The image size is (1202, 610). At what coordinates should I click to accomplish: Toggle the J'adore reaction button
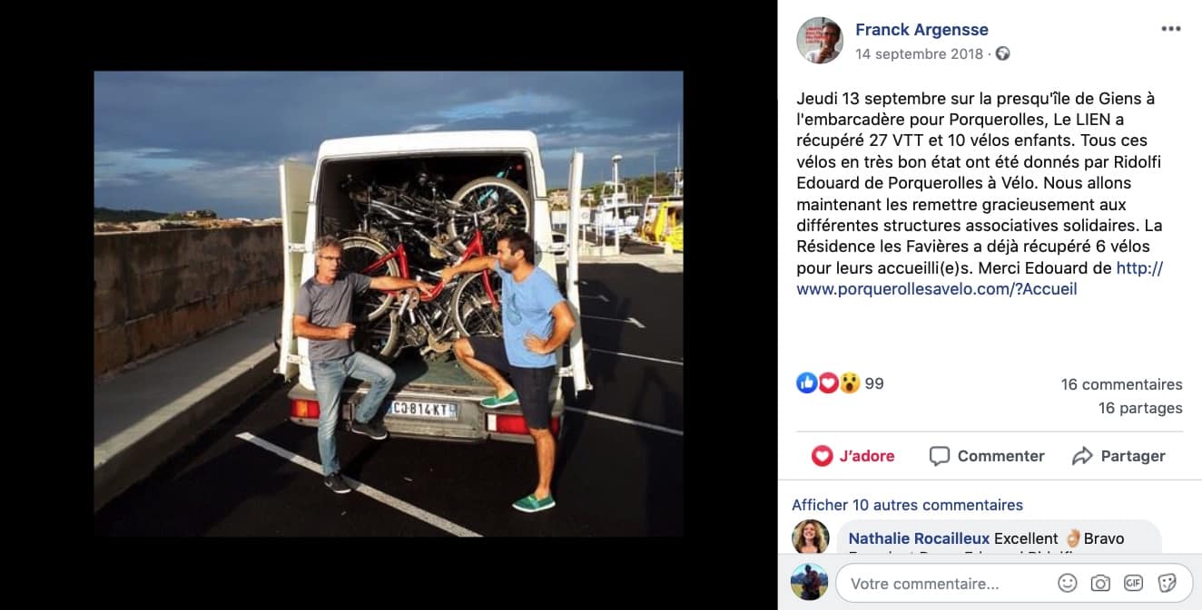pyautogui.click(x=852, y=456)
